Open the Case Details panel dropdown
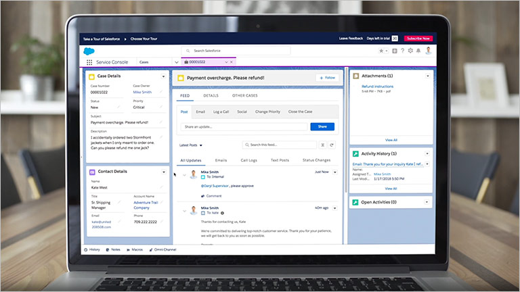Viewport: 520px width, 292px height. click(x=163, y=76)
